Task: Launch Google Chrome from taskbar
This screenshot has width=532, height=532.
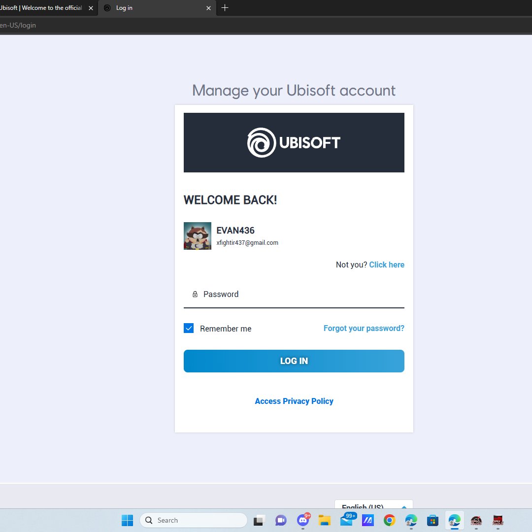Action: pos(389,520)
